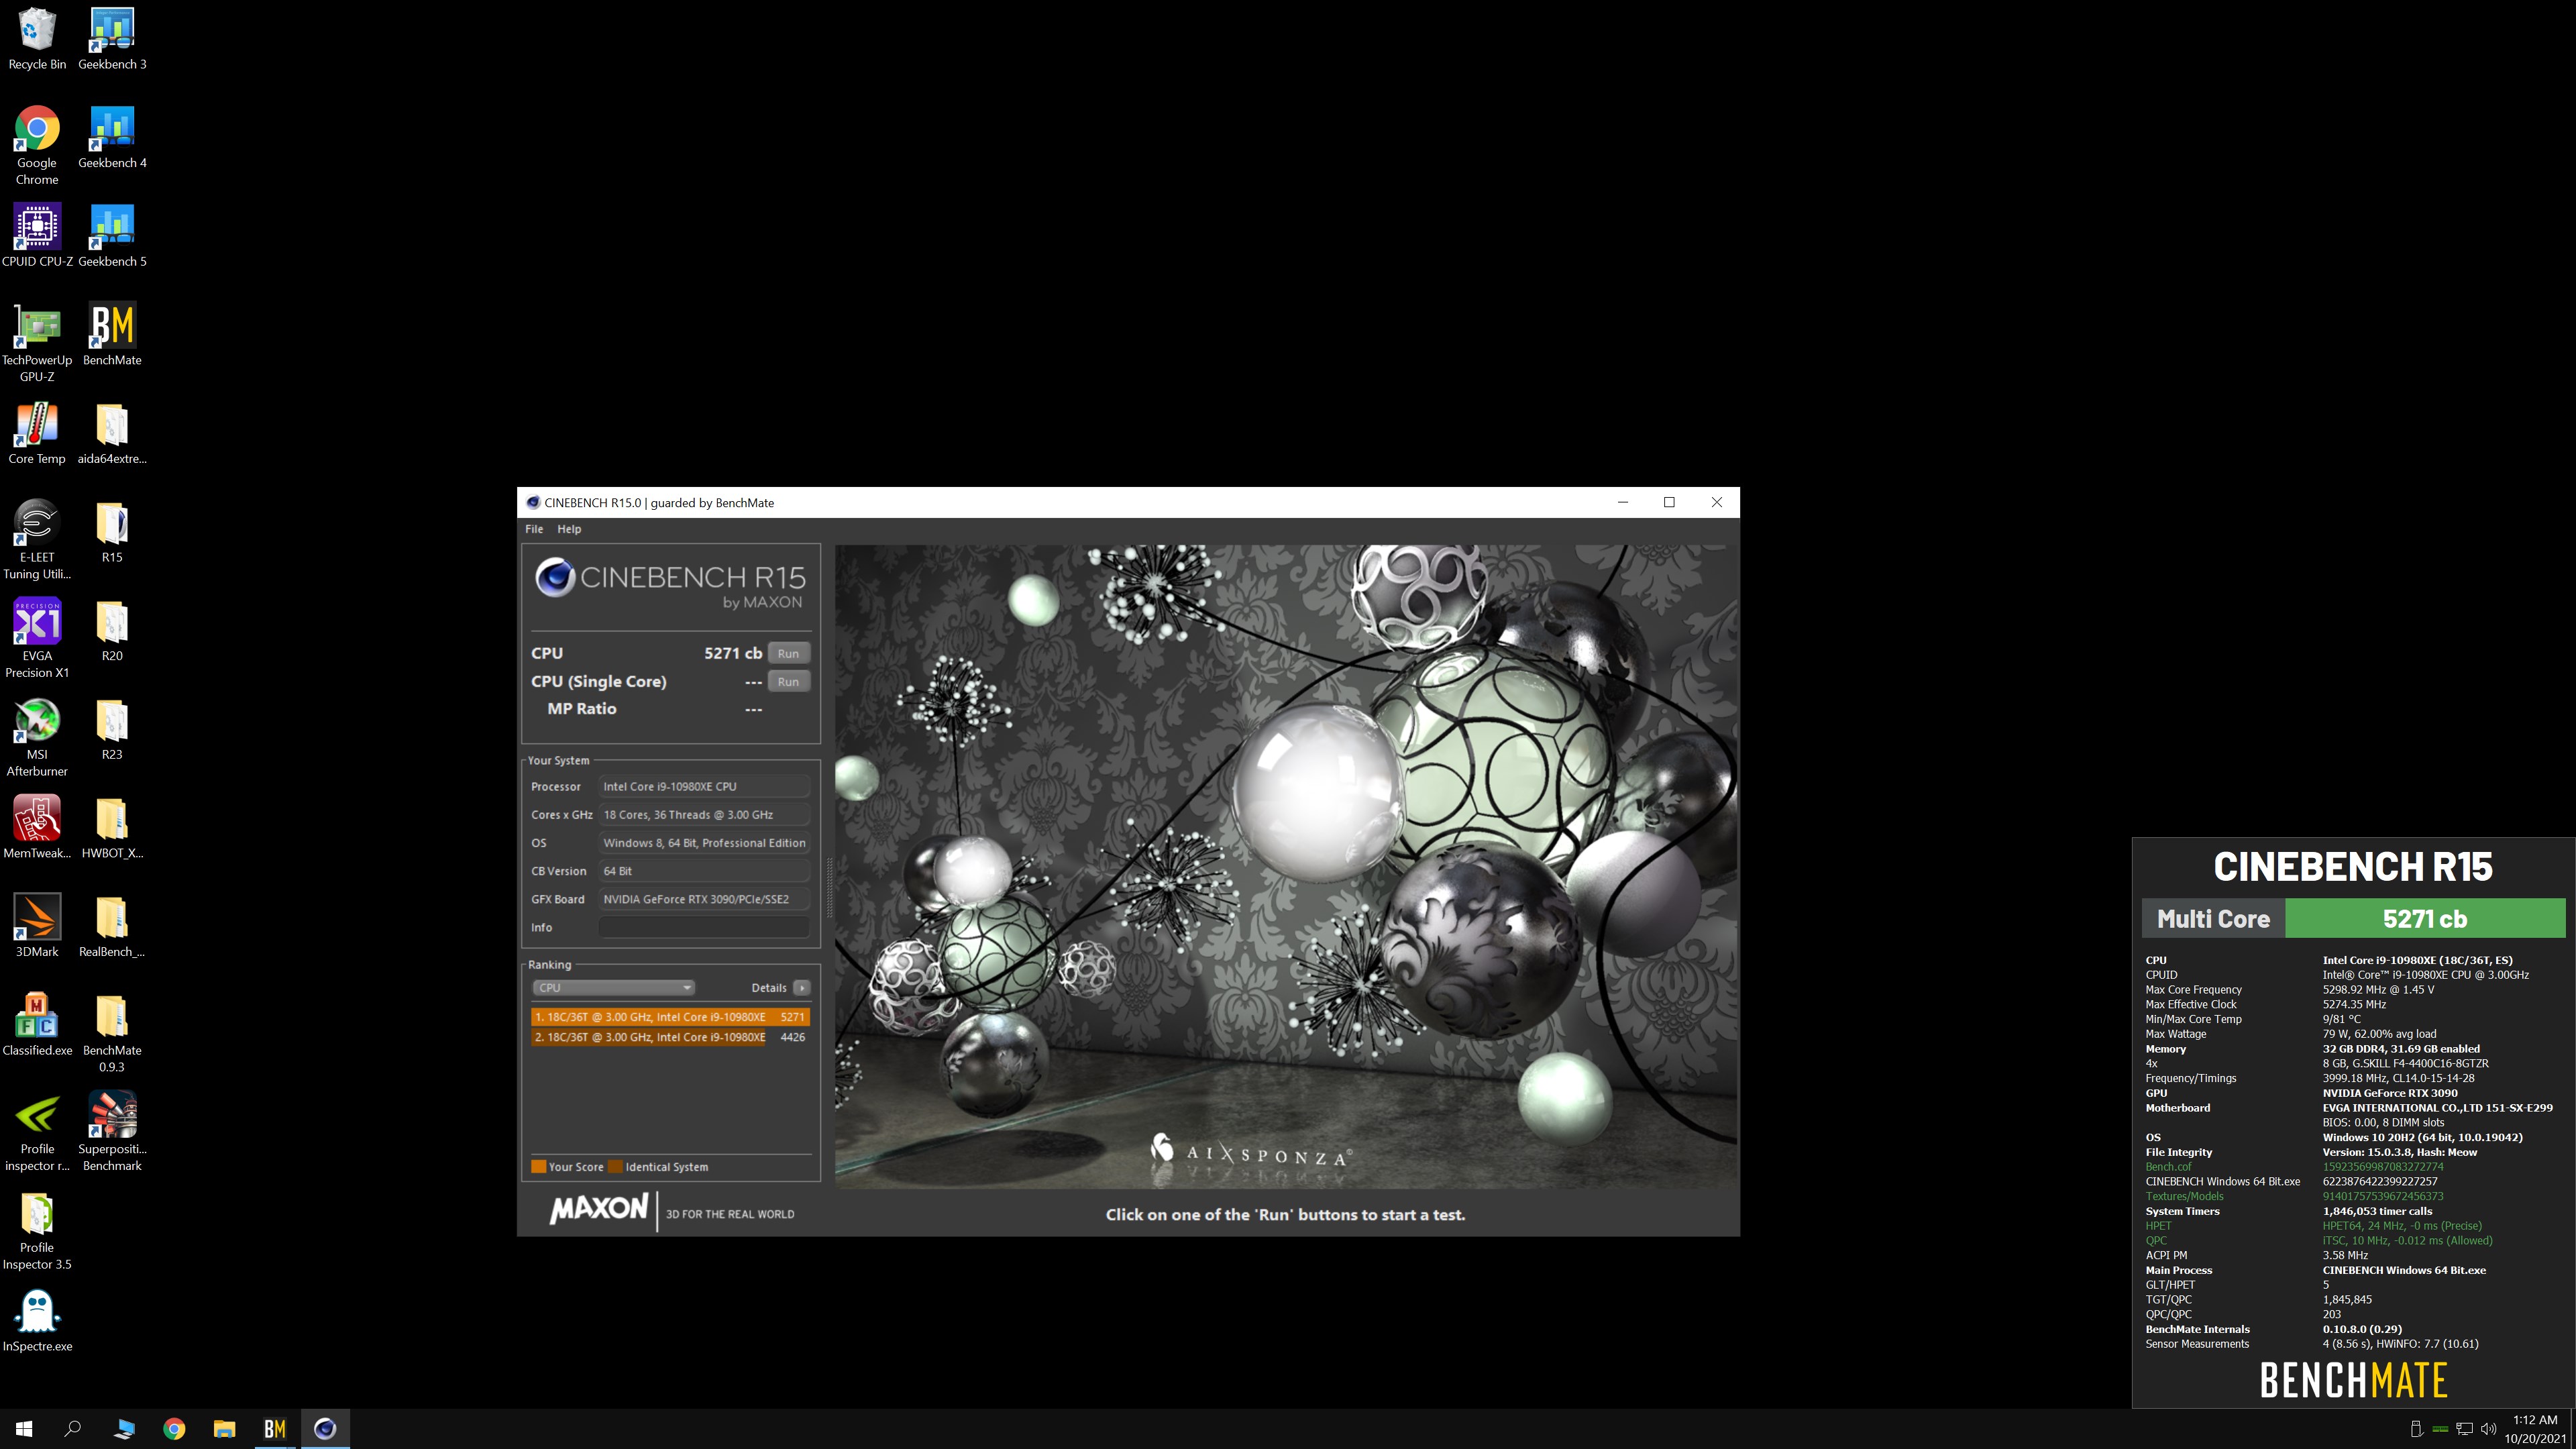Click the Identical System legend swatch

615,1166
